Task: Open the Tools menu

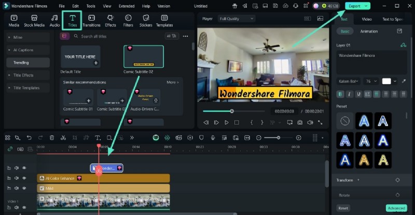Action: click(91, 6)
